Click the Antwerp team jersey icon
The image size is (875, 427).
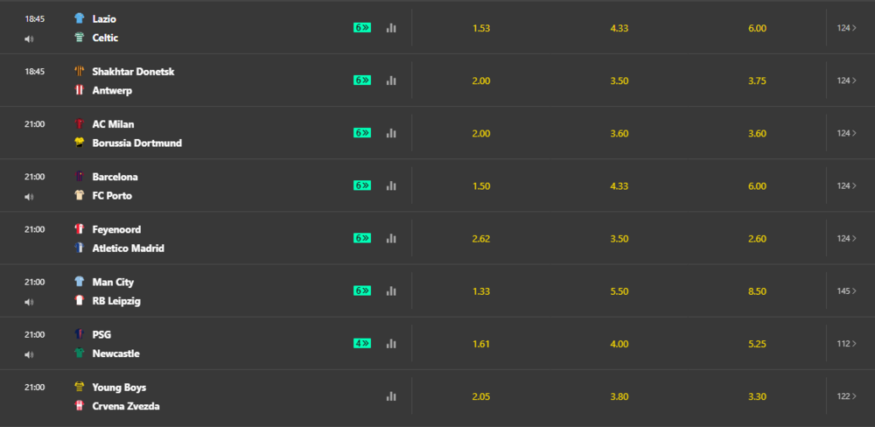[x=80, y=91]
